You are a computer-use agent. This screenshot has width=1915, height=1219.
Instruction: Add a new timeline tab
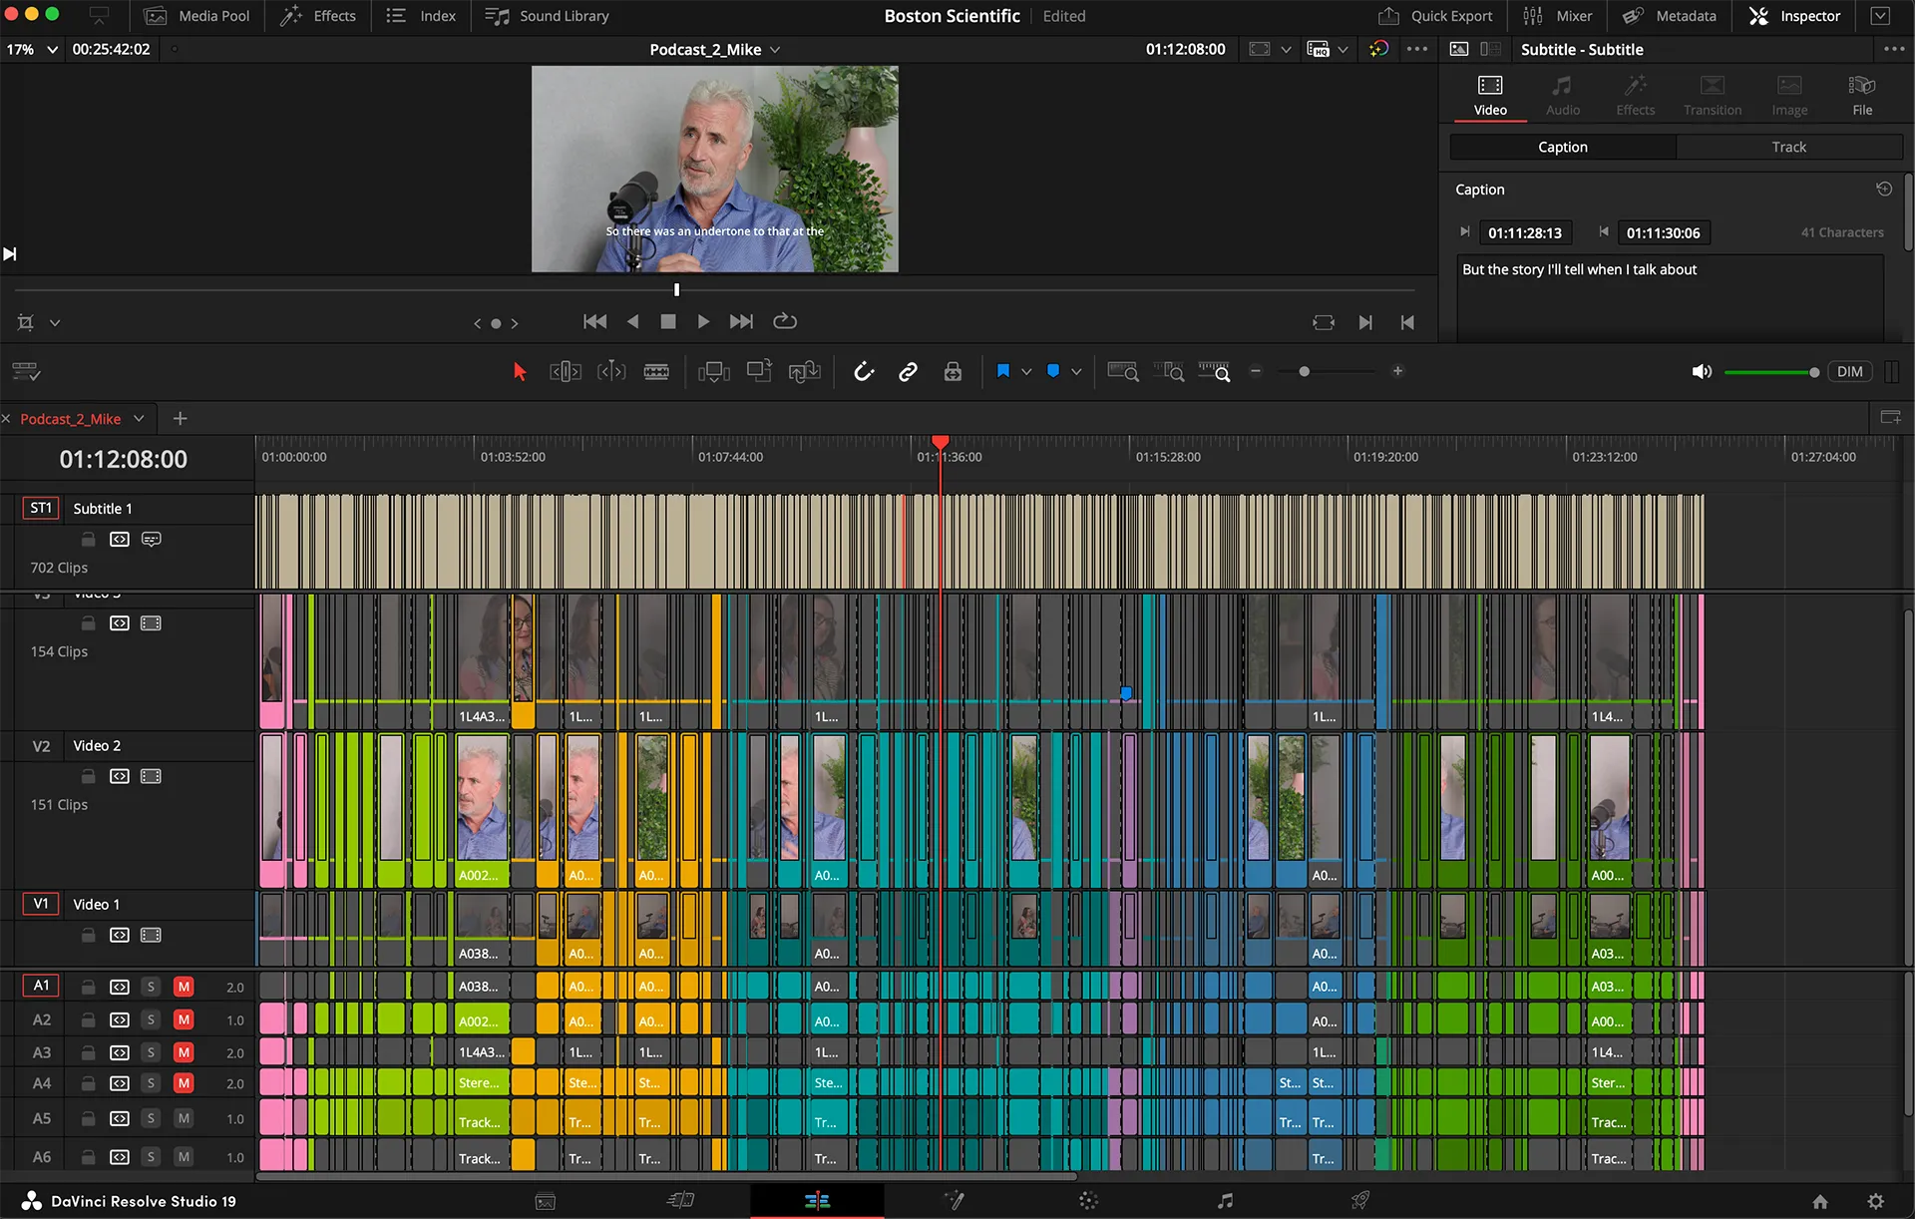pos(180,419)
